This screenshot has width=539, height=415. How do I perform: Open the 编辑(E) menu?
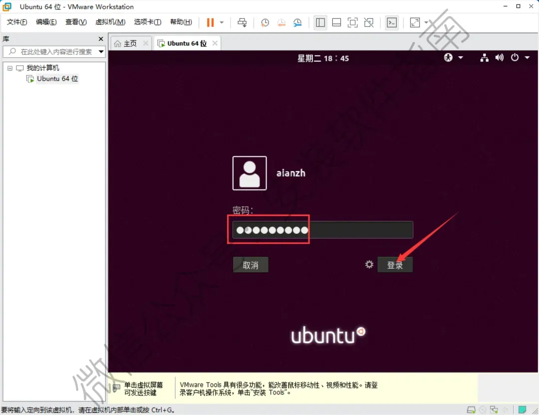46,22
